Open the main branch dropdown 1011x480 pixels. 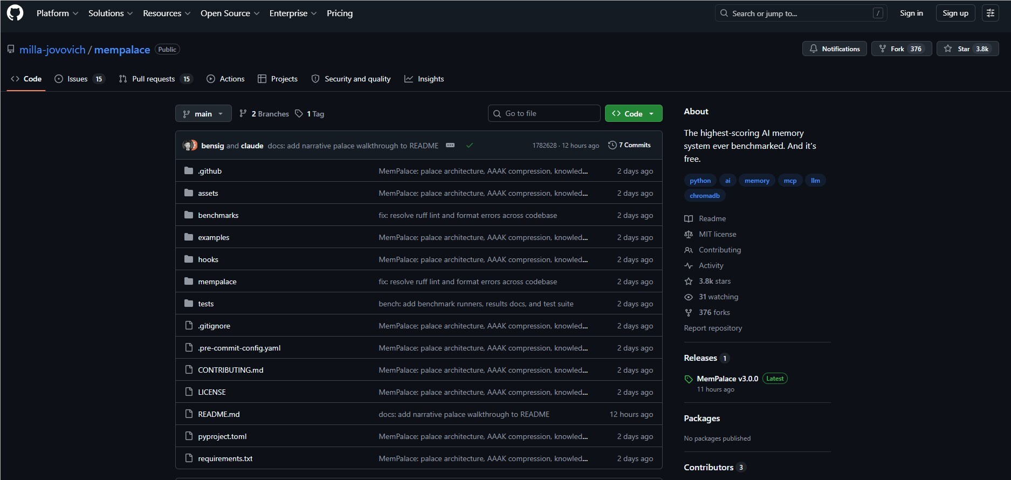203,114
